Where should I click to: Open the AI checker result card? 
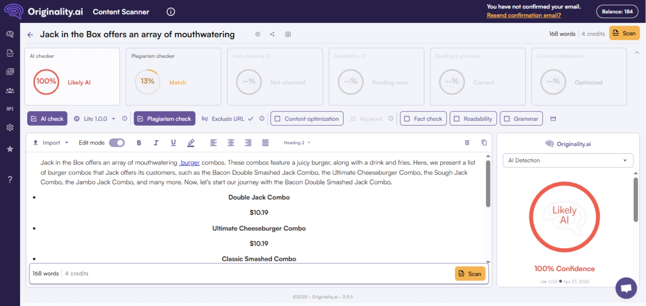coord(72,77)
